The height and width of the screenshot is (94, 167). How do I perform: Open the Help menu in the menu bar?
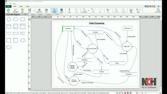[x=14, y=4]
